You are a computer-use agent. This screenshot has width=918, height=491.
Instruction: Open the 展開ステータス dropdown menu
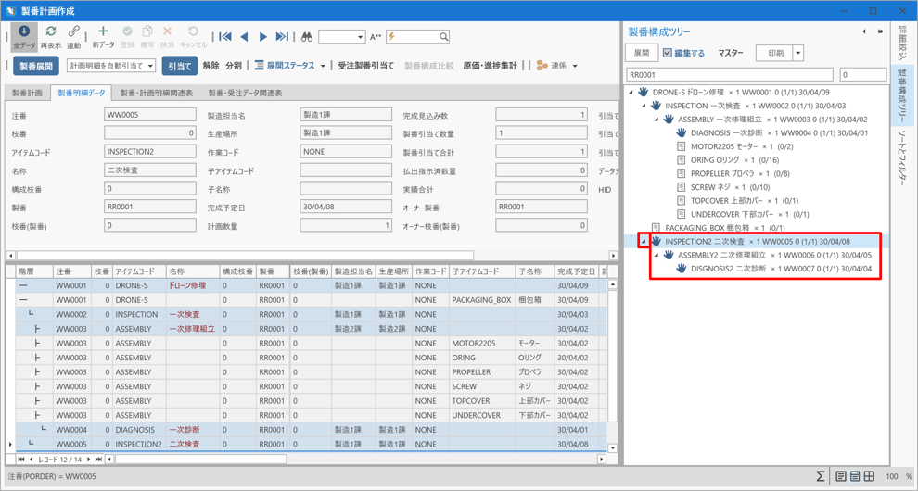coord(323,66)
